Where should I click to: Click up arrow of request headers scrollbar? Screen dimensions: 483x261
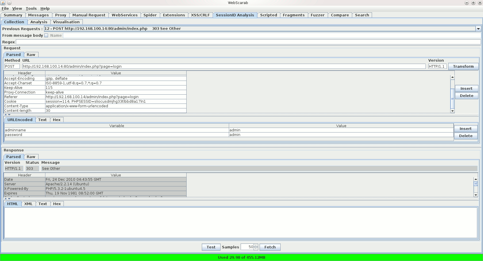tap(452, 77)
